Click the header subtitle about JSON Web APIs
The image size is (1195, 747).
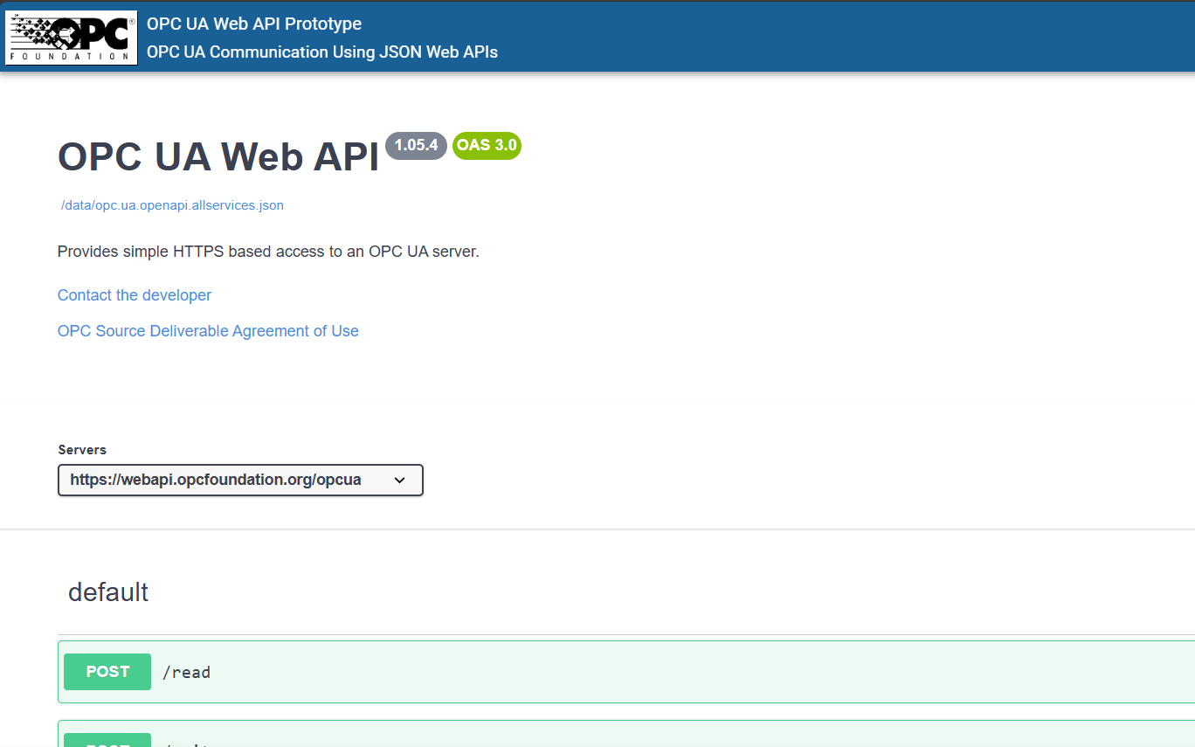click(x=322, y=52)
